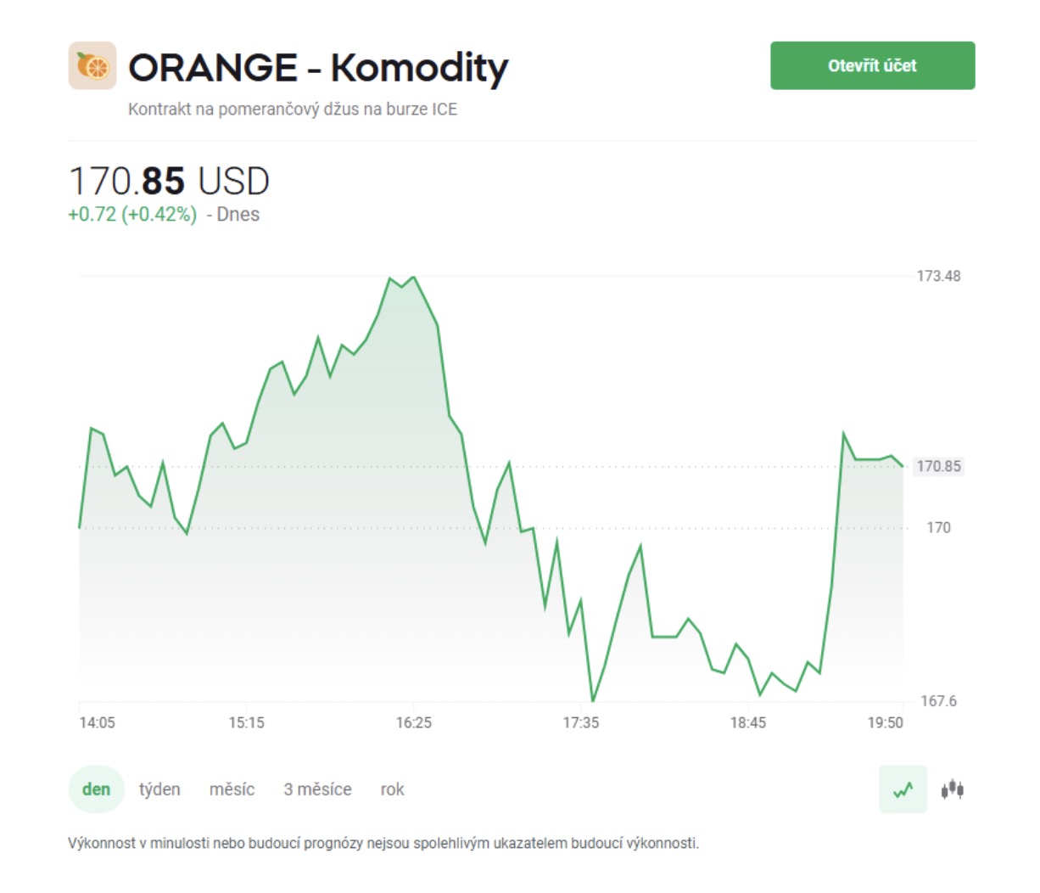Switch to line chart view icon

click(x=903, y=789)
